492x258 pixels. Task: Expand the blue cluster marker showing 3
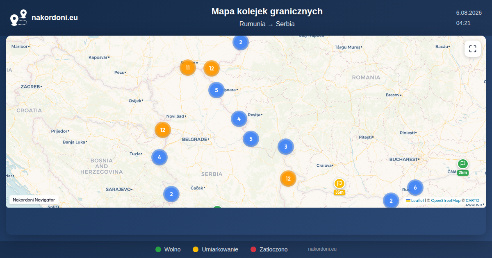click(286, 147)
